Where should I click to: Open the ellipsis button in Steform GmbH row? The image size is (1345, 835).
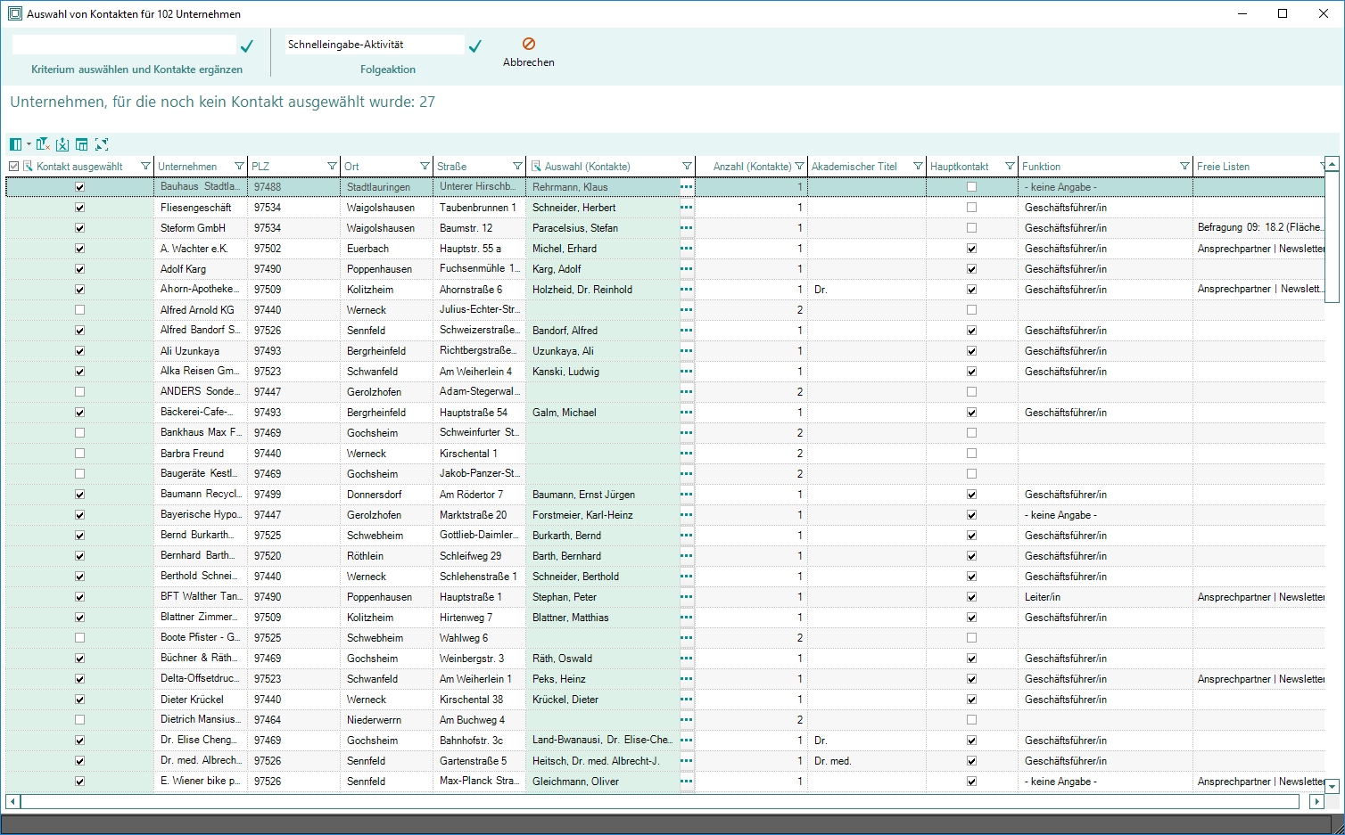coord(686,228)
